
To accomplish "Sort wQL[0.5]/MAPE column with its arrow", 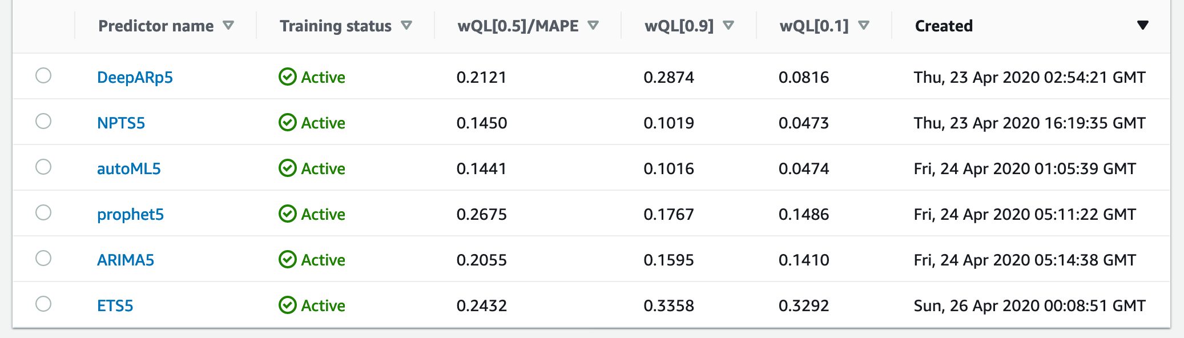I will 593,26.
